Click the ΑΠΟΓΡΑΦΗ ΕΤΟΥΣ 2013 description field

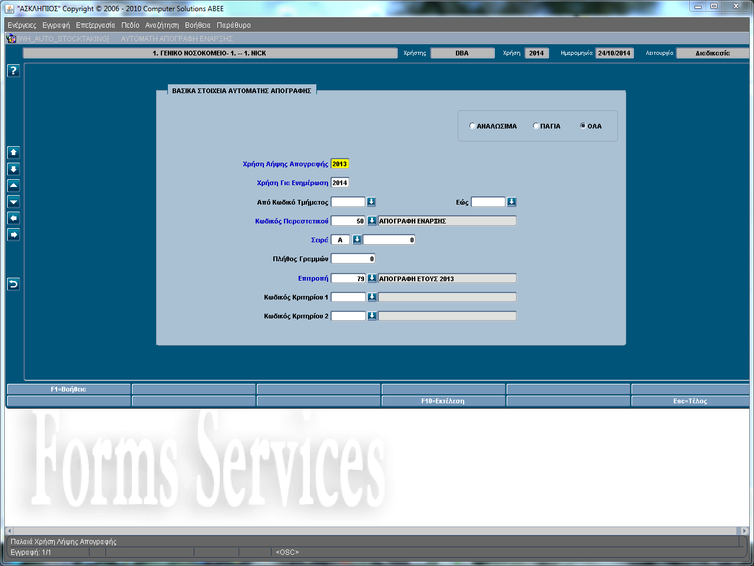(x=447, y=278)
